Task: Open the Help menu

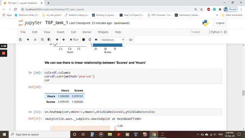Action: click(118, 32)
